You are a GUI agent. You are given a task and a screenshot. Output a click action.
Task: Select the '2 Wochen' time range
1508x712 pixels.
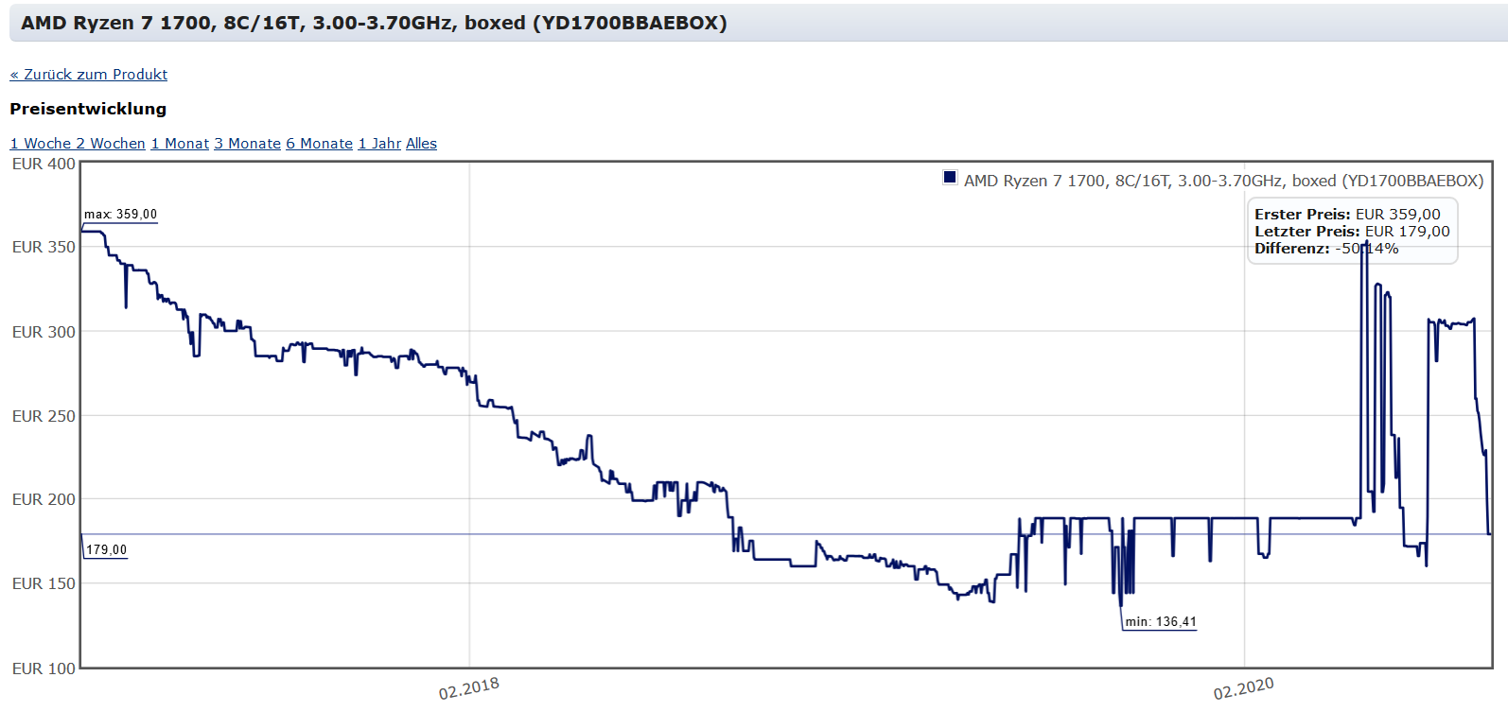(x=111, y=144)
